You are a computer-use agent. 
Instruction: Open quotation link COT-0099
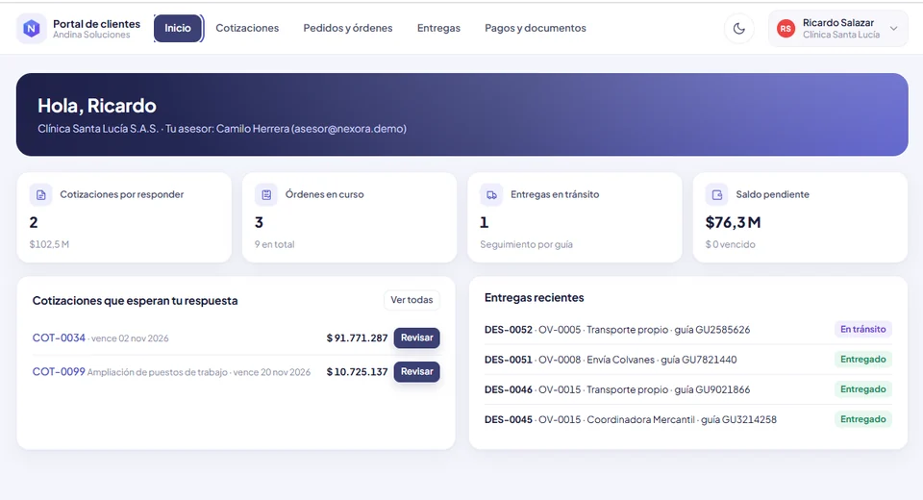click(59, 371)
